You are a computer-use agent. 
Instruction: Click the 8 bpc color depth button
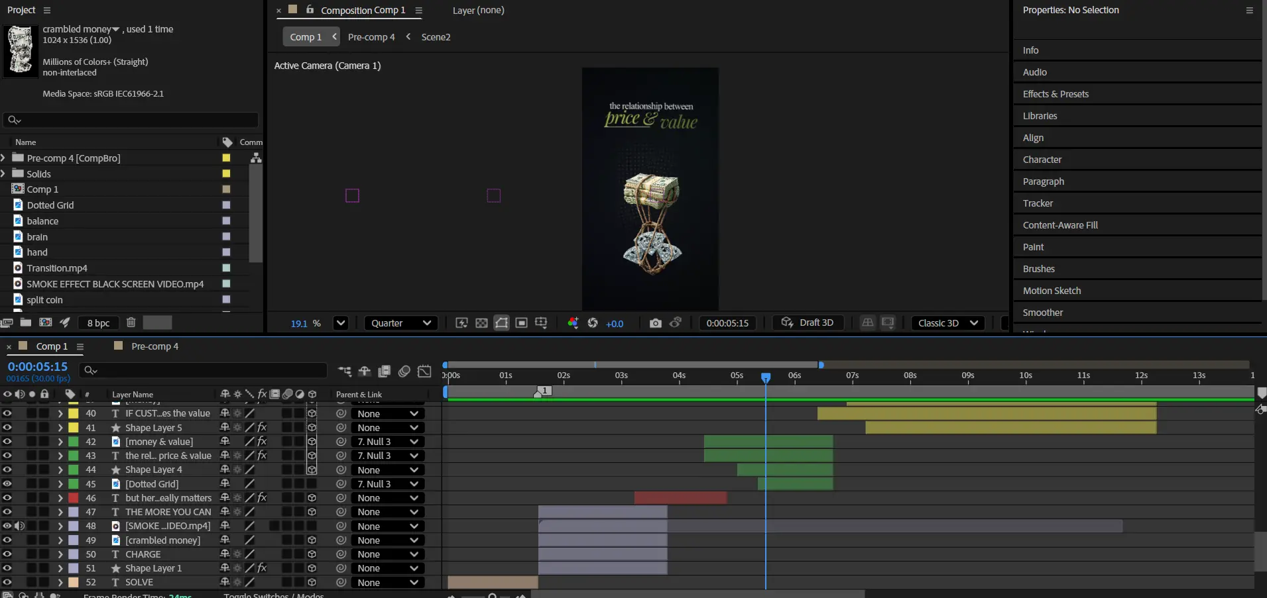tap(98, 323)
